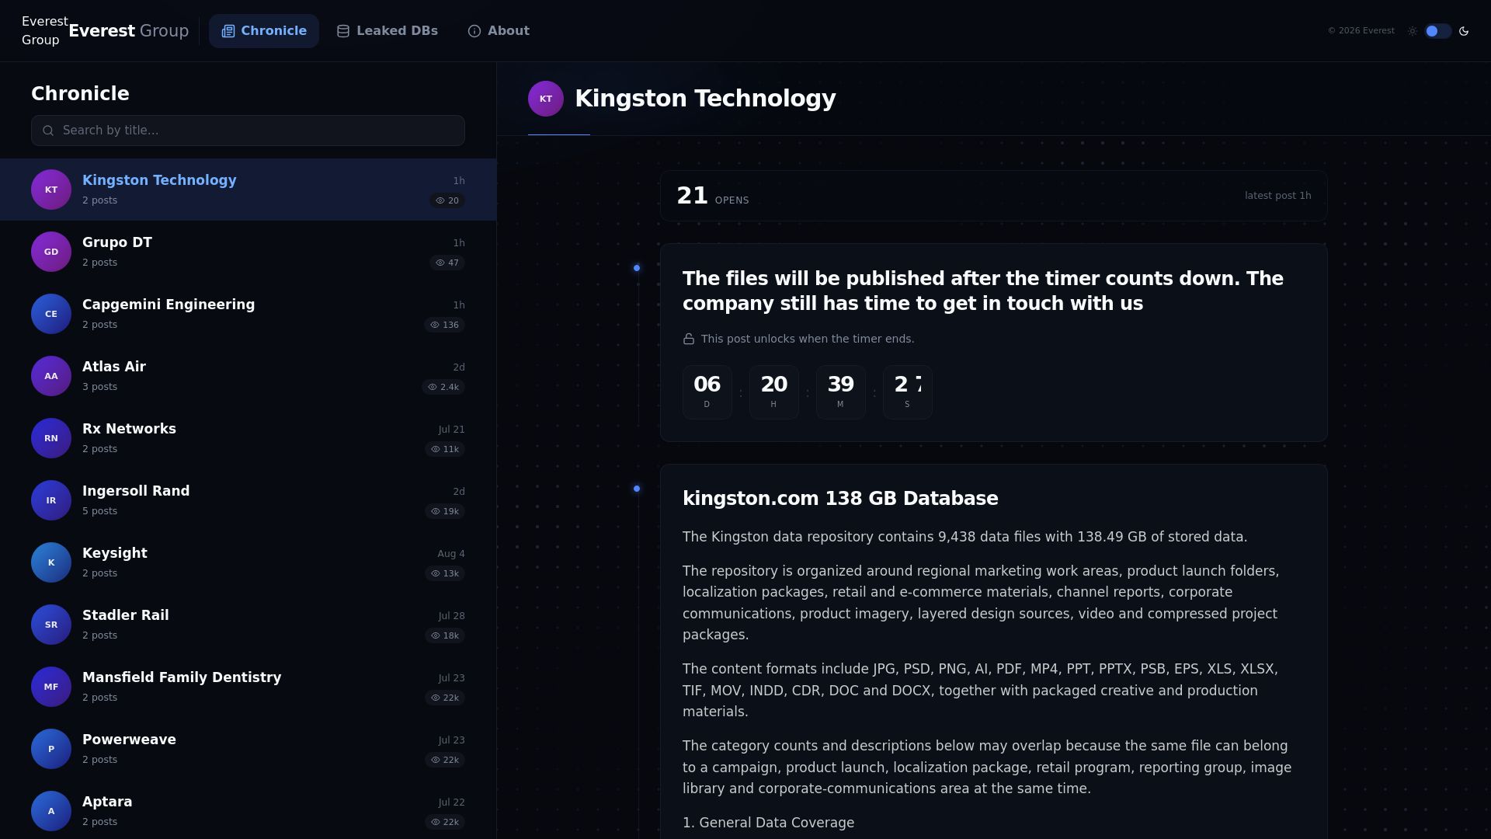The width and height of the screenshot is (1491, 839).
Task: Select the Grupo DT entry
Action: coord(248,252)
